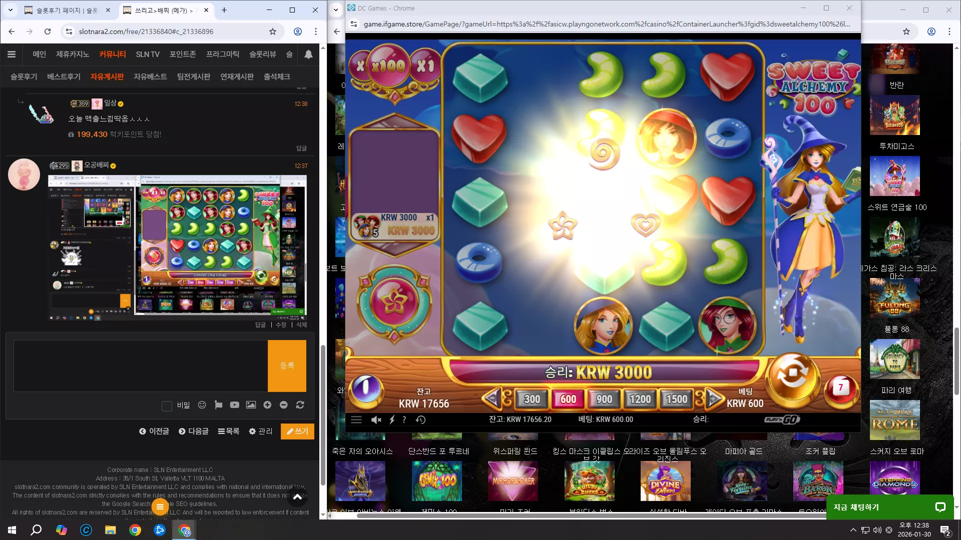
Task: Click the flag icon under comment box
Action: [x=218, y=405]
